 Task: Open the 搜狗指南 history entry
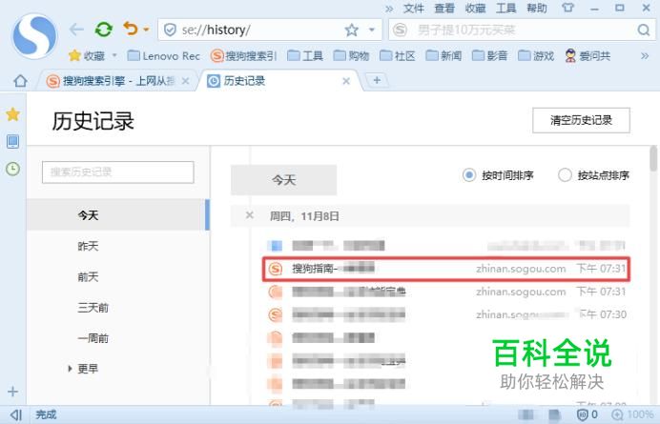tap(446, 269)
